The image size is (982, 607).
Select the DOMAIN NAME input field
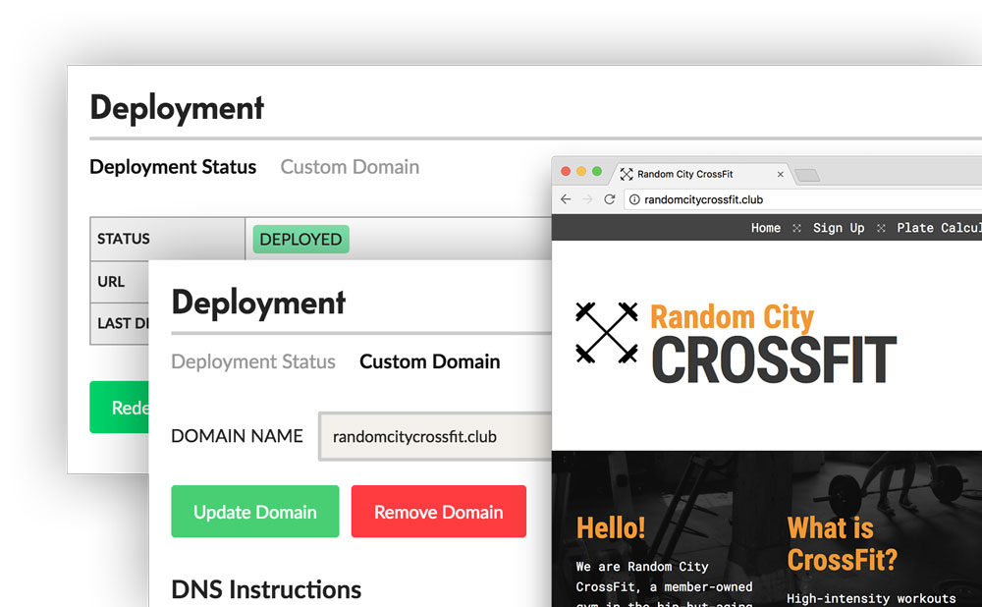click(432, 436)
